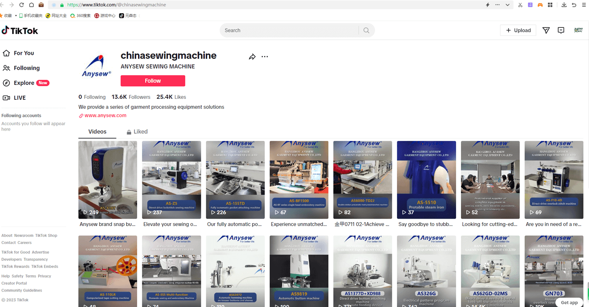Click the browser back arrow
The height and width of the screenshot is (307, 589).
click(2, 5)
